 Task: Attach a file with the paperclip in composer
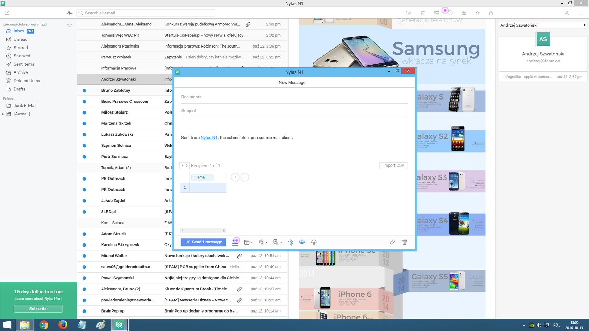tap(393, 242)
